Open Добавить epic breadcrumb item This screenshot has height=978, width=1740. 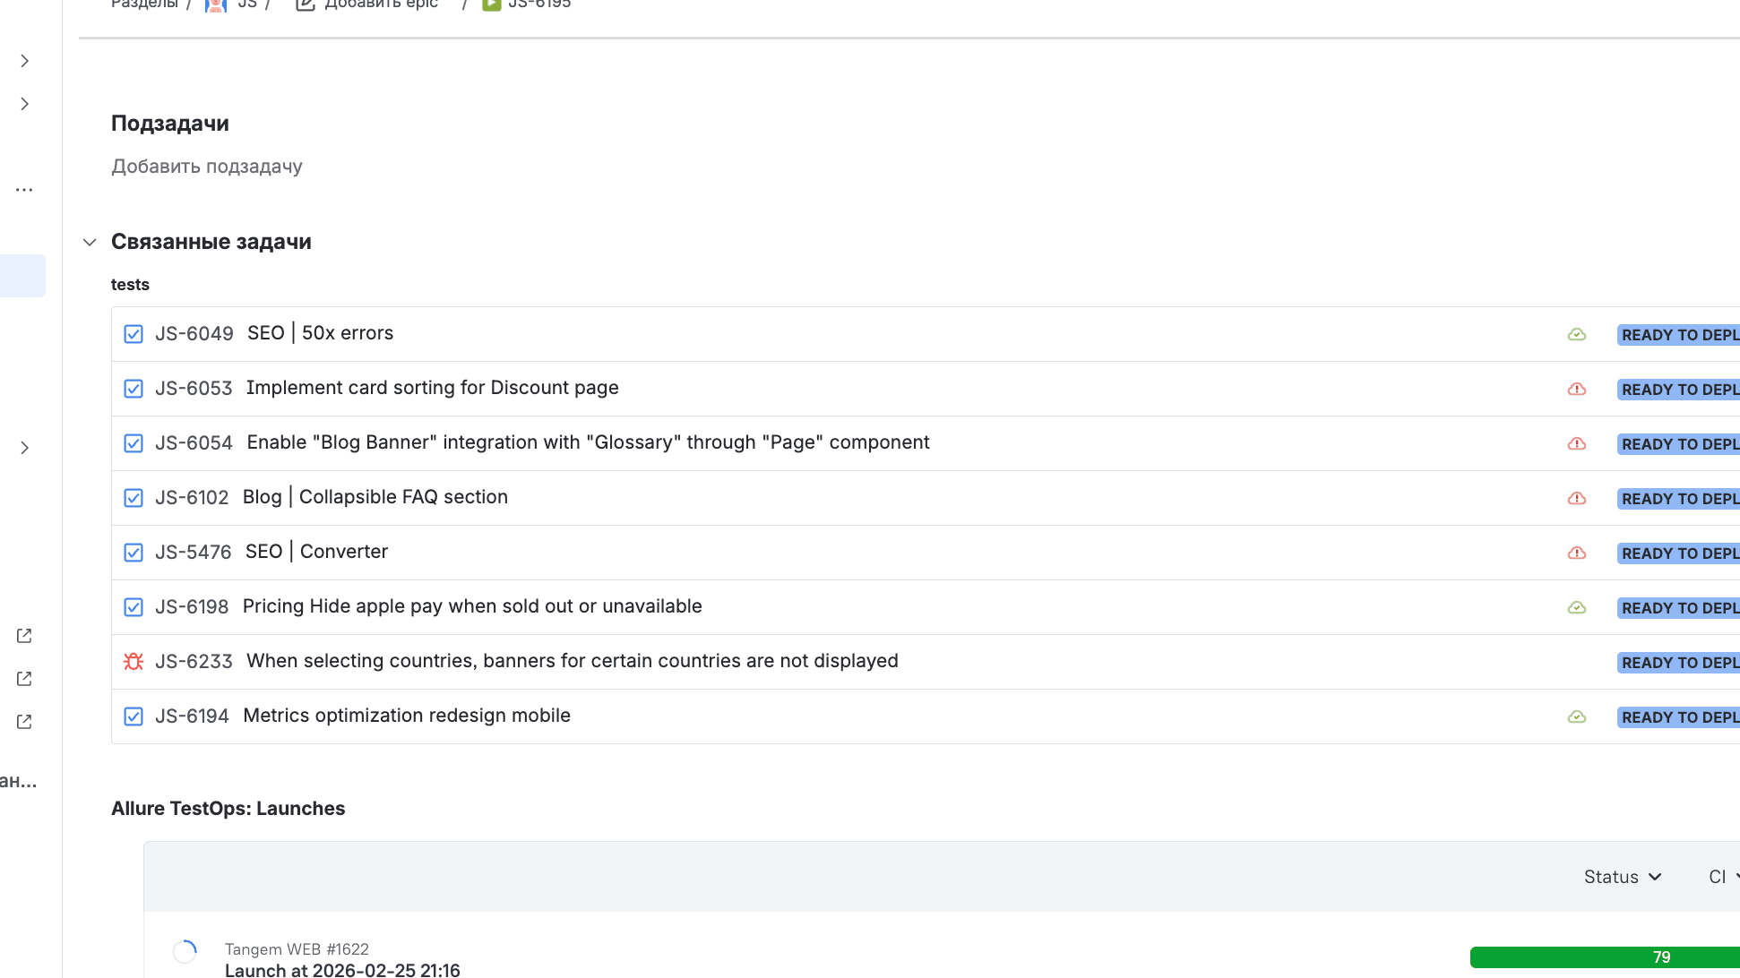[x=380, y=4]
